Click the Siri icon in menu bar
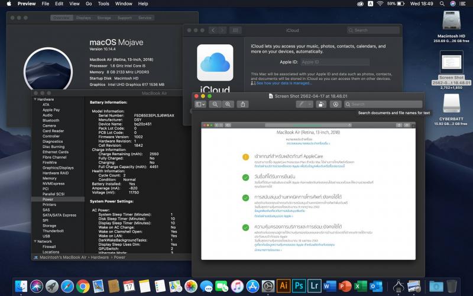Image resolution: width=473 pixels, height=296 pixels. tap(453, 4)
